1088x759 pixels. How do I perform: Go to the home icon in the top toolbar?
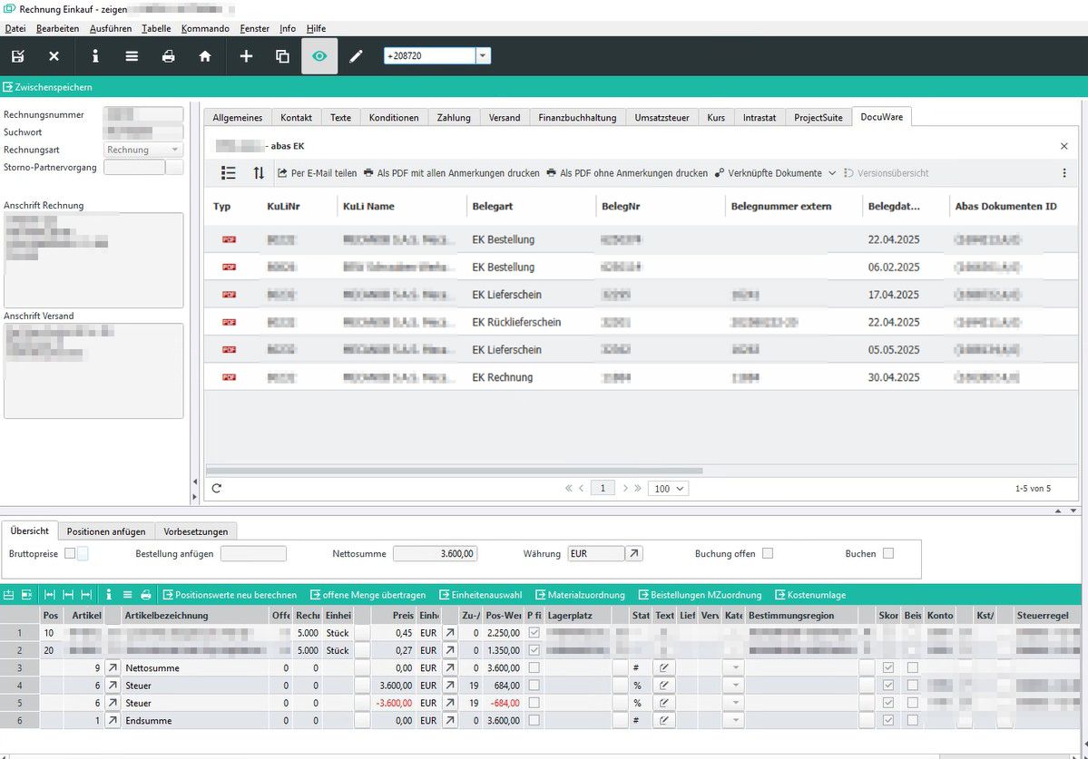coord(205,56)
